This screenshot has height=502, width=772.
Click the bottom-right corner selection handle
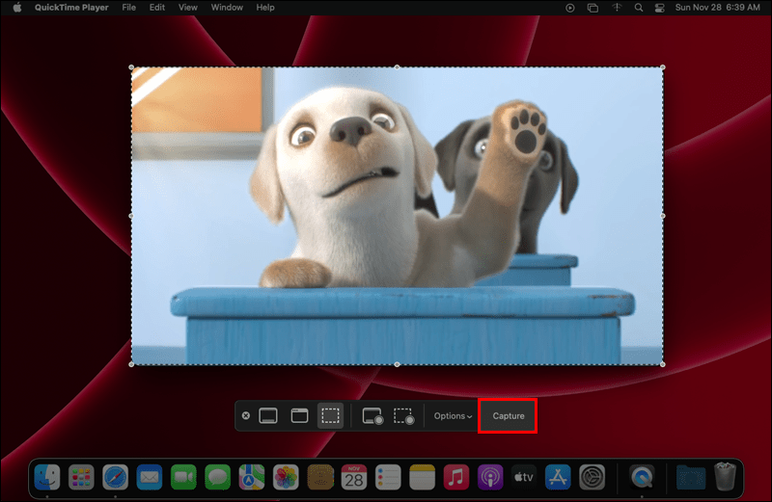(663, 364)
